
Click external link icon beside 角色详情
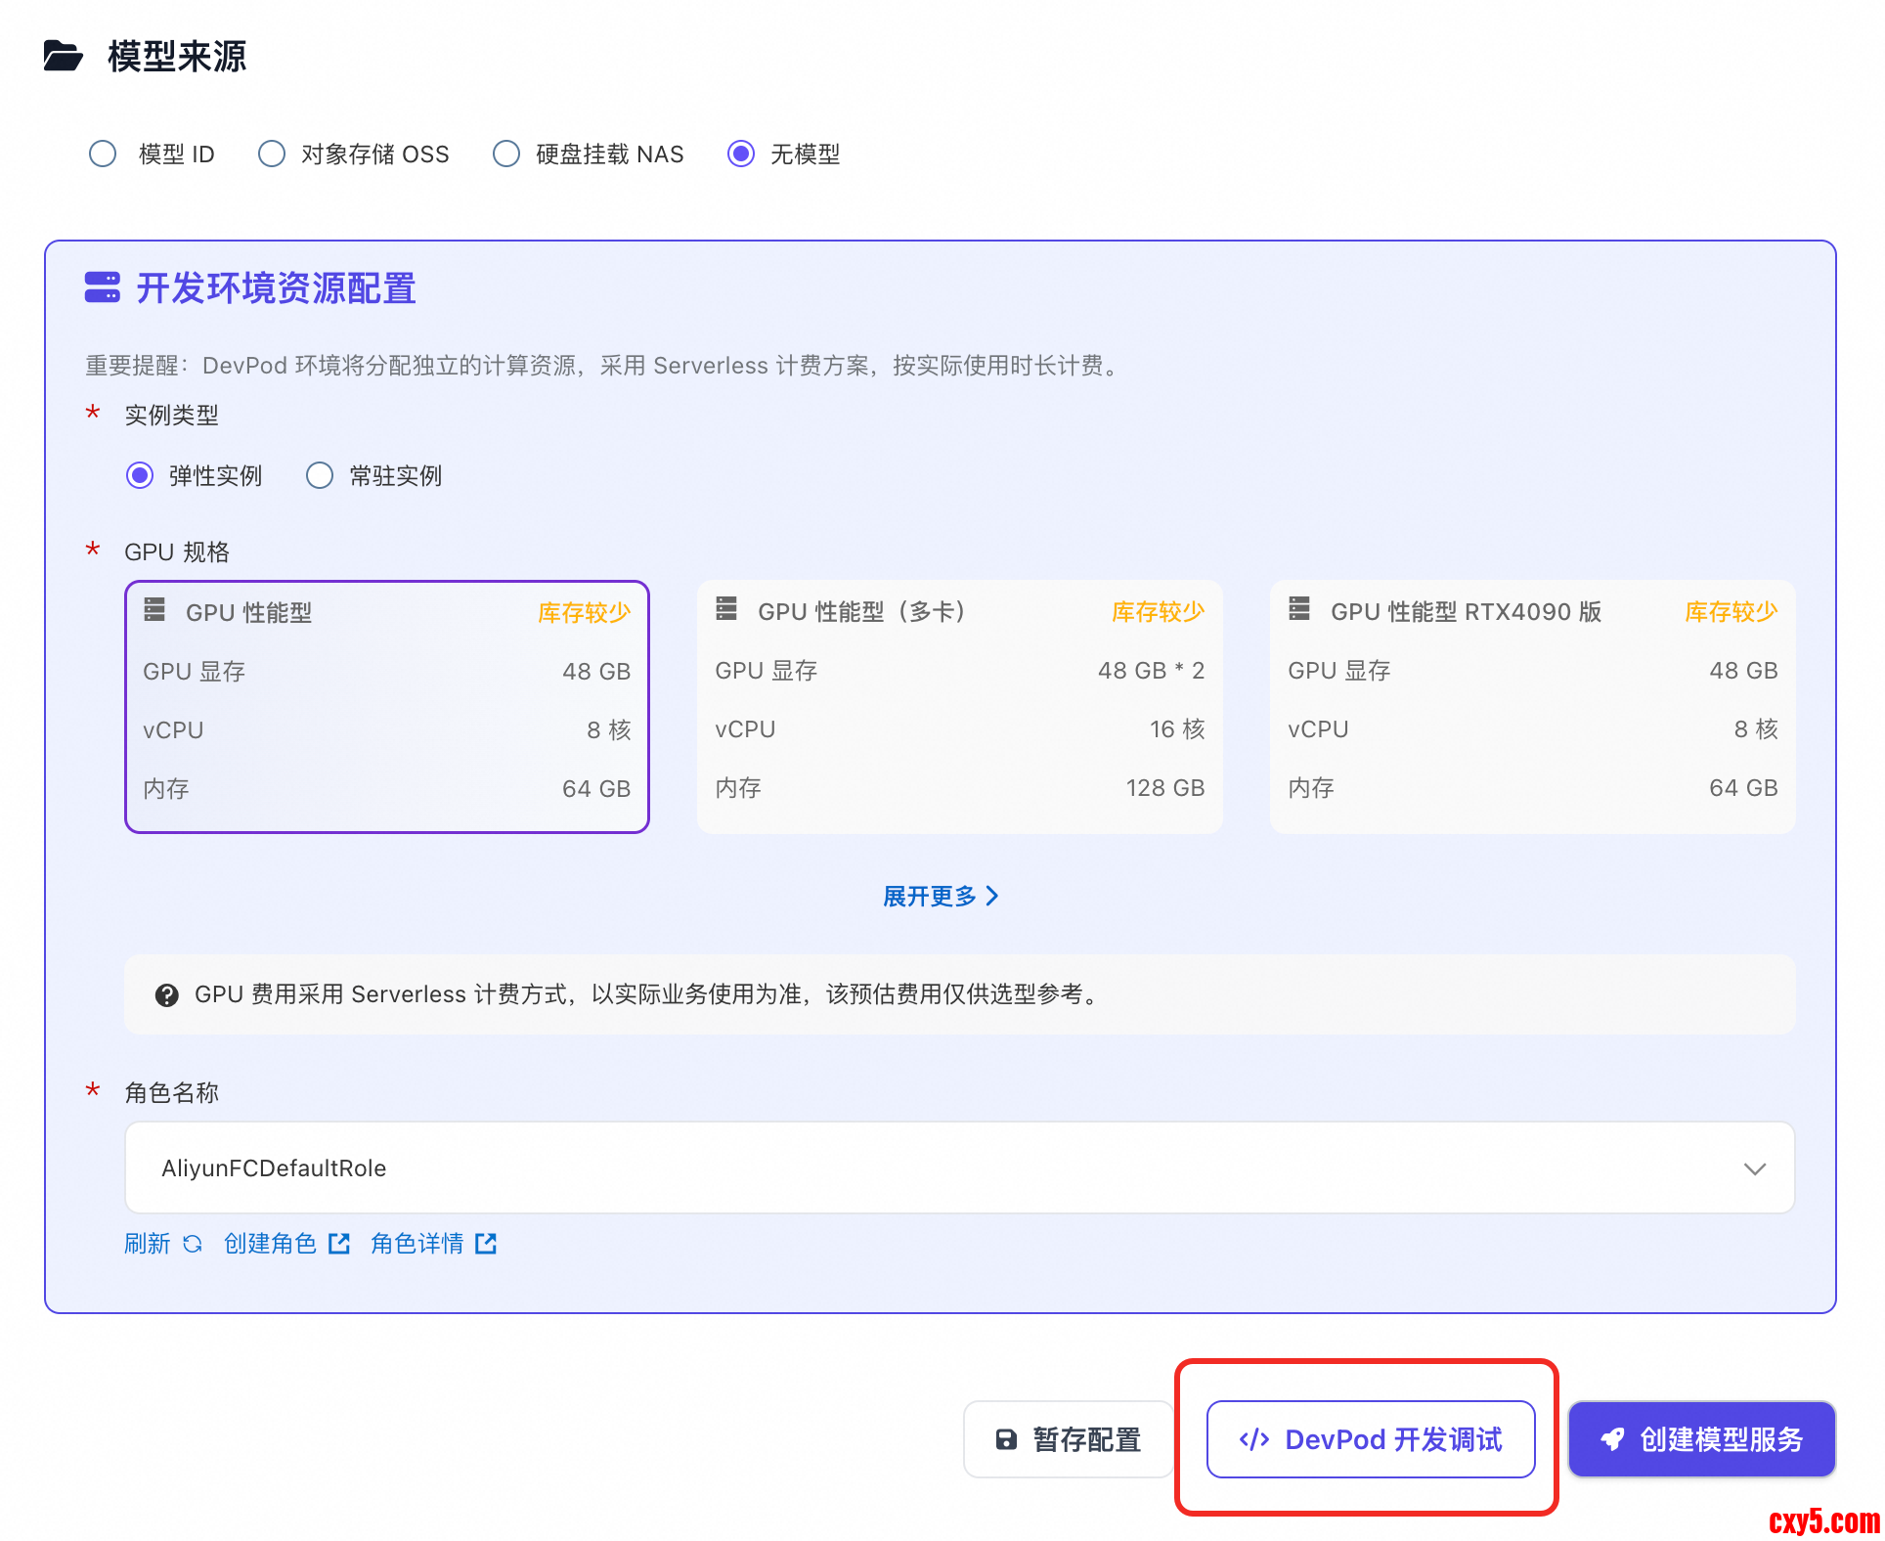pos(486,1244)
